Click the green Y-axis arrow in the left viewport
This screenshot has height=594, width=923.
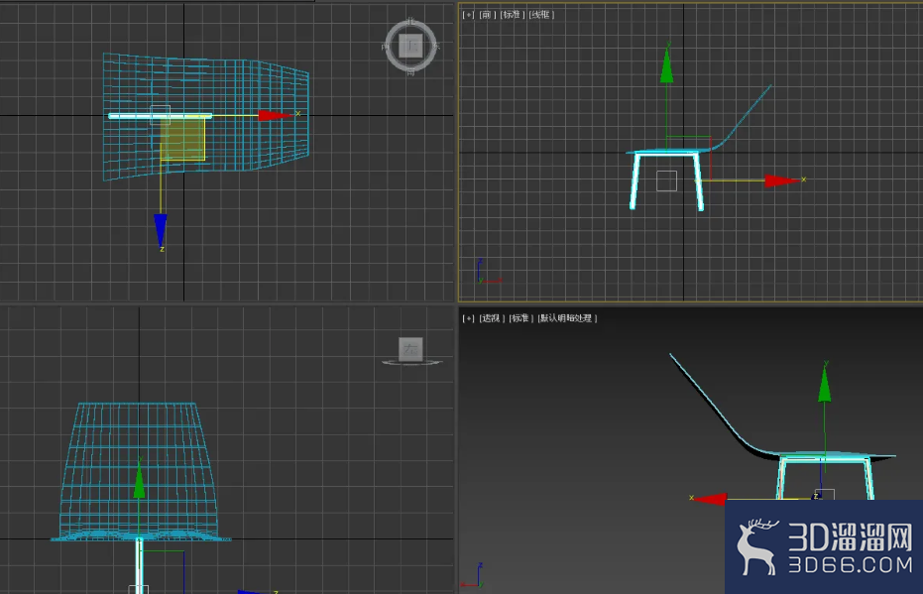click(x=139, y=480)
